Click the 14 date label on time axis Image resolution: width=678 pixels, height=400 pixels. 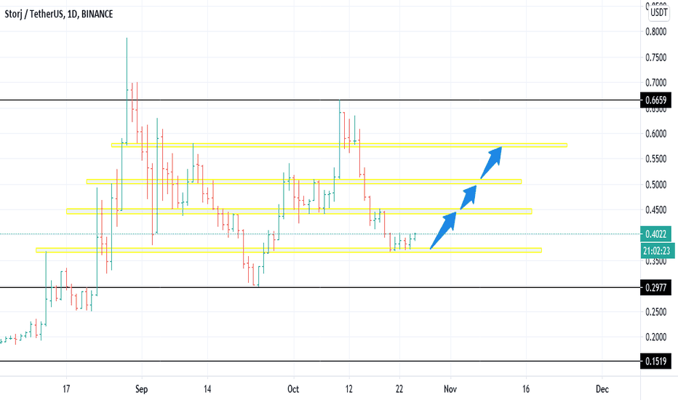pyautogui.click(x=207, y=389)
